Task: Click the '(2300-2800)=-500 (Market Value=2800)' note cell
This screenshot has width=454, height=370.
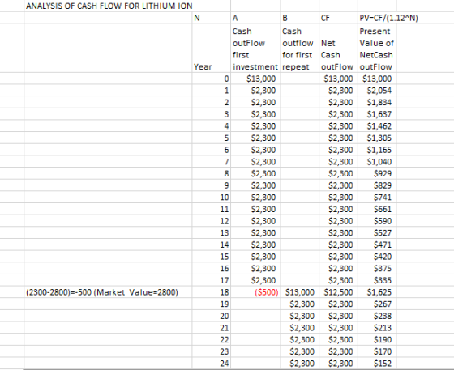Action: (x=109, y=292)
